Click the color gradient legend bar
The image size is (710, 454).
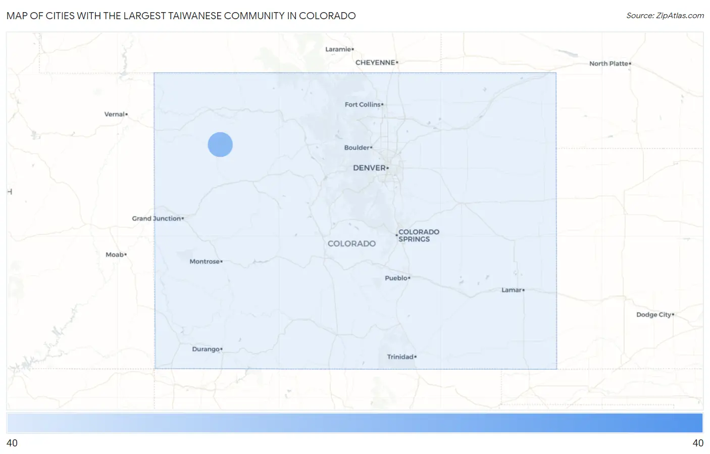355,423
